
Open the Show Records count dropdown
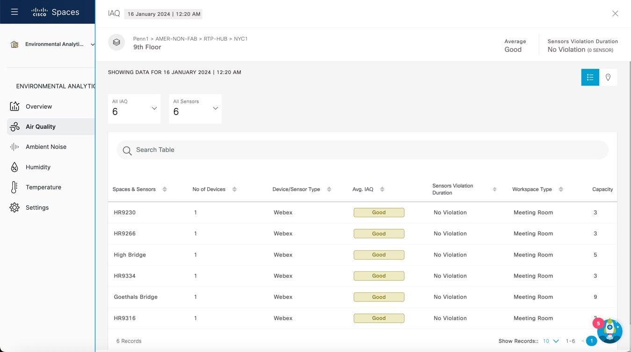(551, 341)
